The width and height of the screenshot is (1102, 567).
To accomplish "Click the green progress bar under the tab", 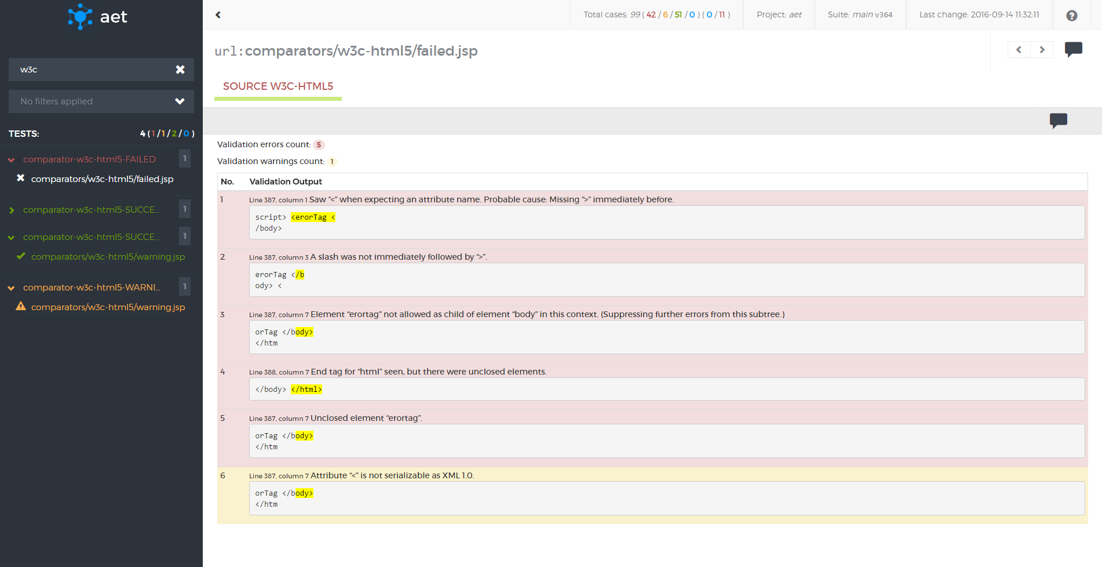I will tap(278, 98).
